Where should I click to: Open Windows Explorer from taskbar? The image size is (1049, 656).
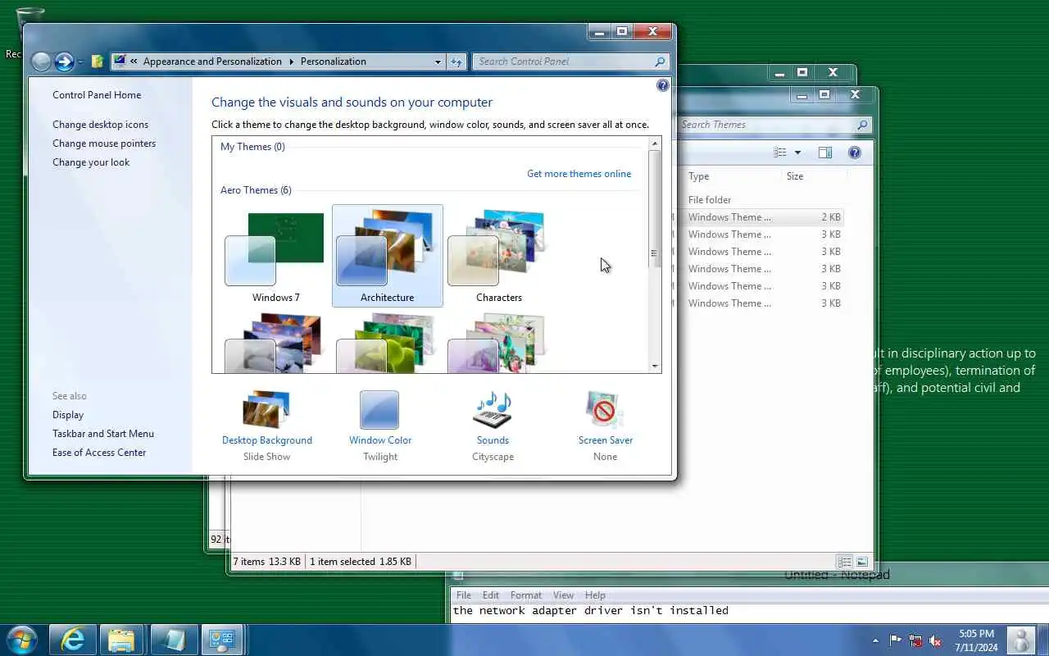click(122, 640)
